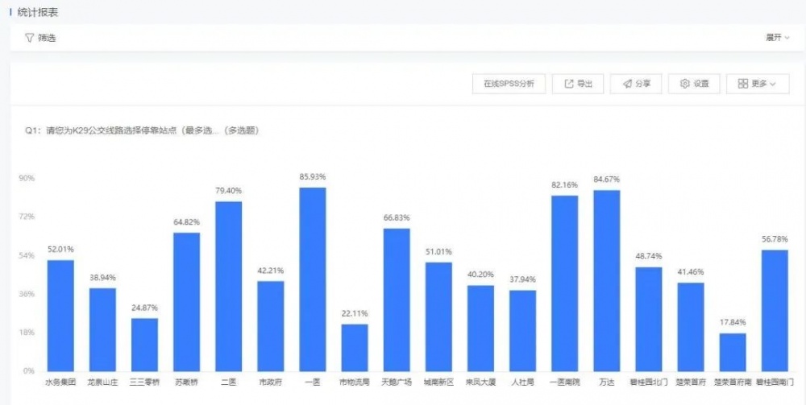Select the 一医 bar showing 85.93%
Screen dimensions: 806x405
[x=313, y=279]
